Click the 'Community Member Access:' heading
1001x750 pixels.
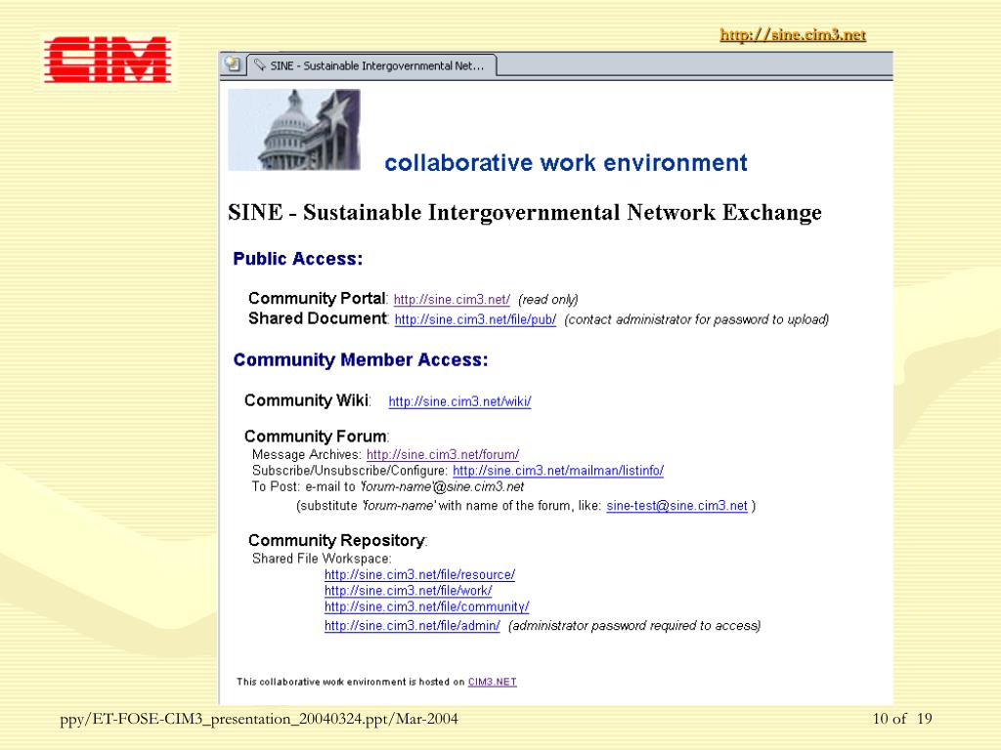click(361, 359)
